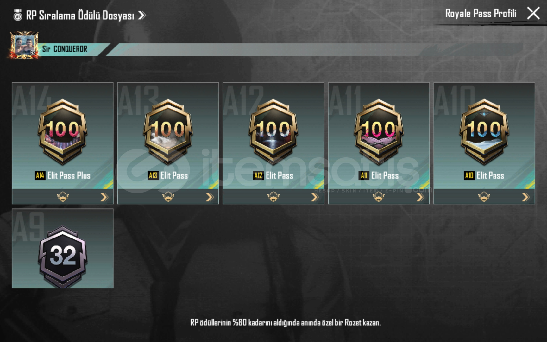Click the A14 Elit Pass Plus label

pyautogui.click(x=63, y=175)
